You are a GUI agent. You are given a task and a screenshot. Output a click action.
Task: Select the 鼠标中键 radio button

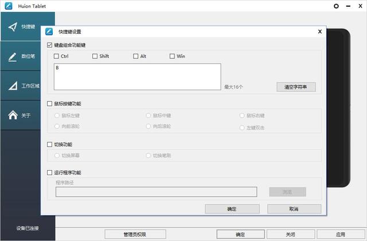pos(148,116)
